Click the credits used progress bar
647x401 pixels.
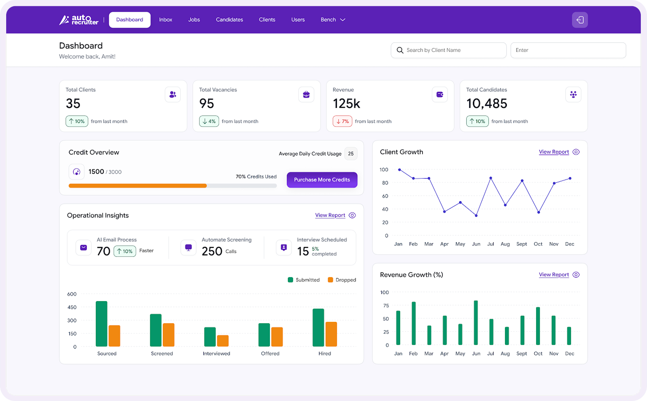(172, 186)
